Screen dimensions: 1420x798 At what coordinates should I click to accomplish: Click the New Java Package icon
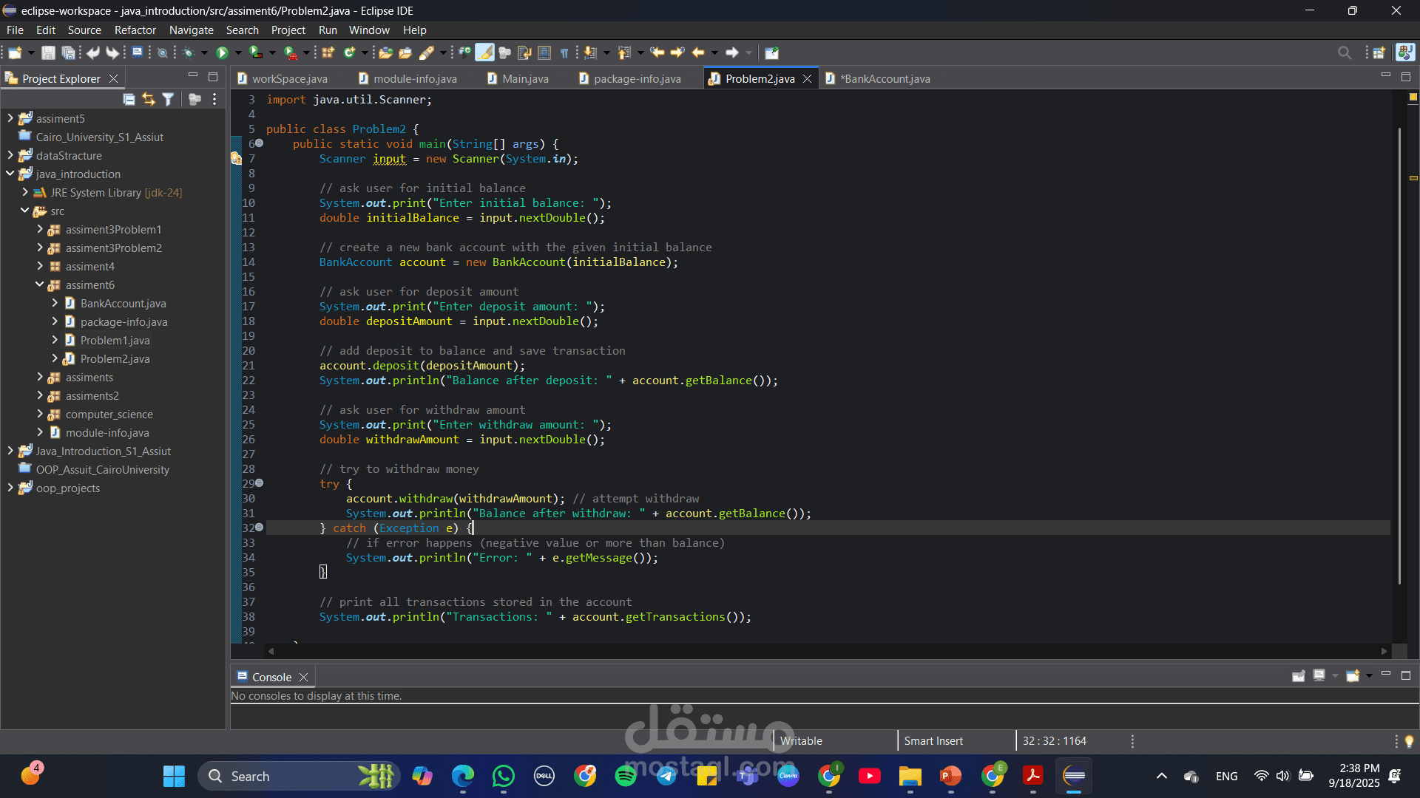(328, 52)
